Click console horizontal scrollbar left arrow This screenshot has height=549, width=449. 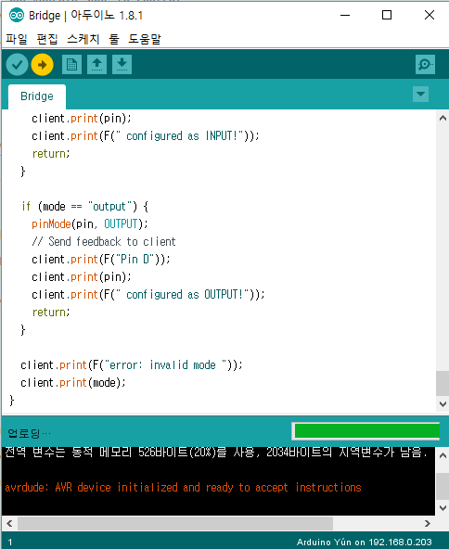[x=9, y=523]
